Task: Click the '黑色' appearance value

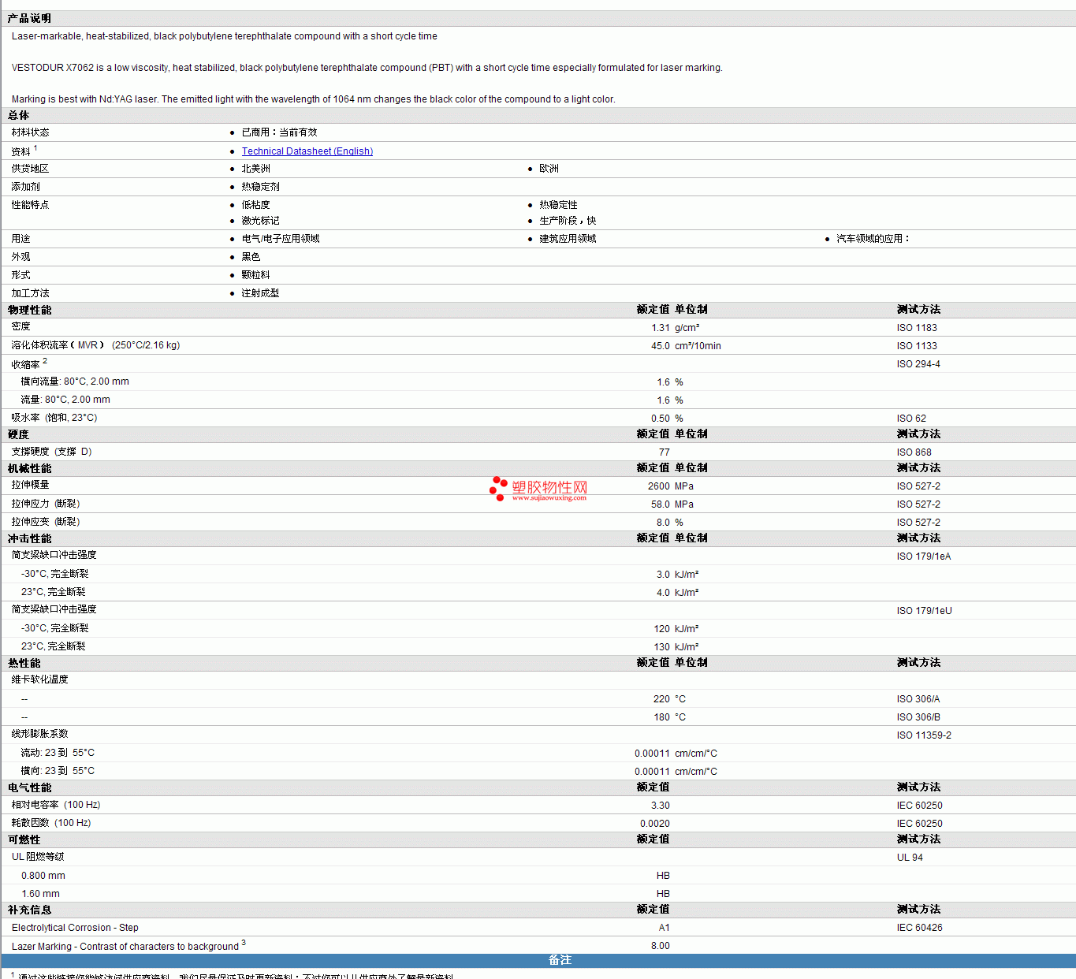Action: coord(251,257)
